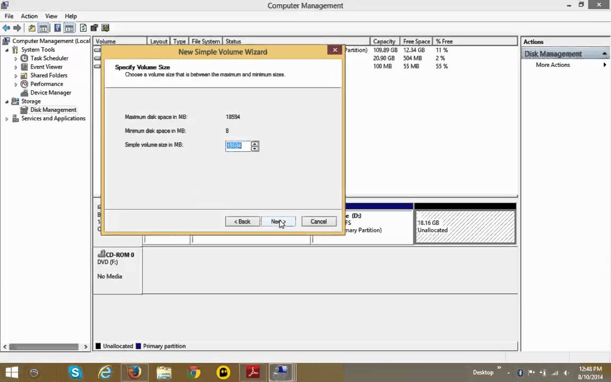Collapse the Disk Management actions section

click(604, 54)
